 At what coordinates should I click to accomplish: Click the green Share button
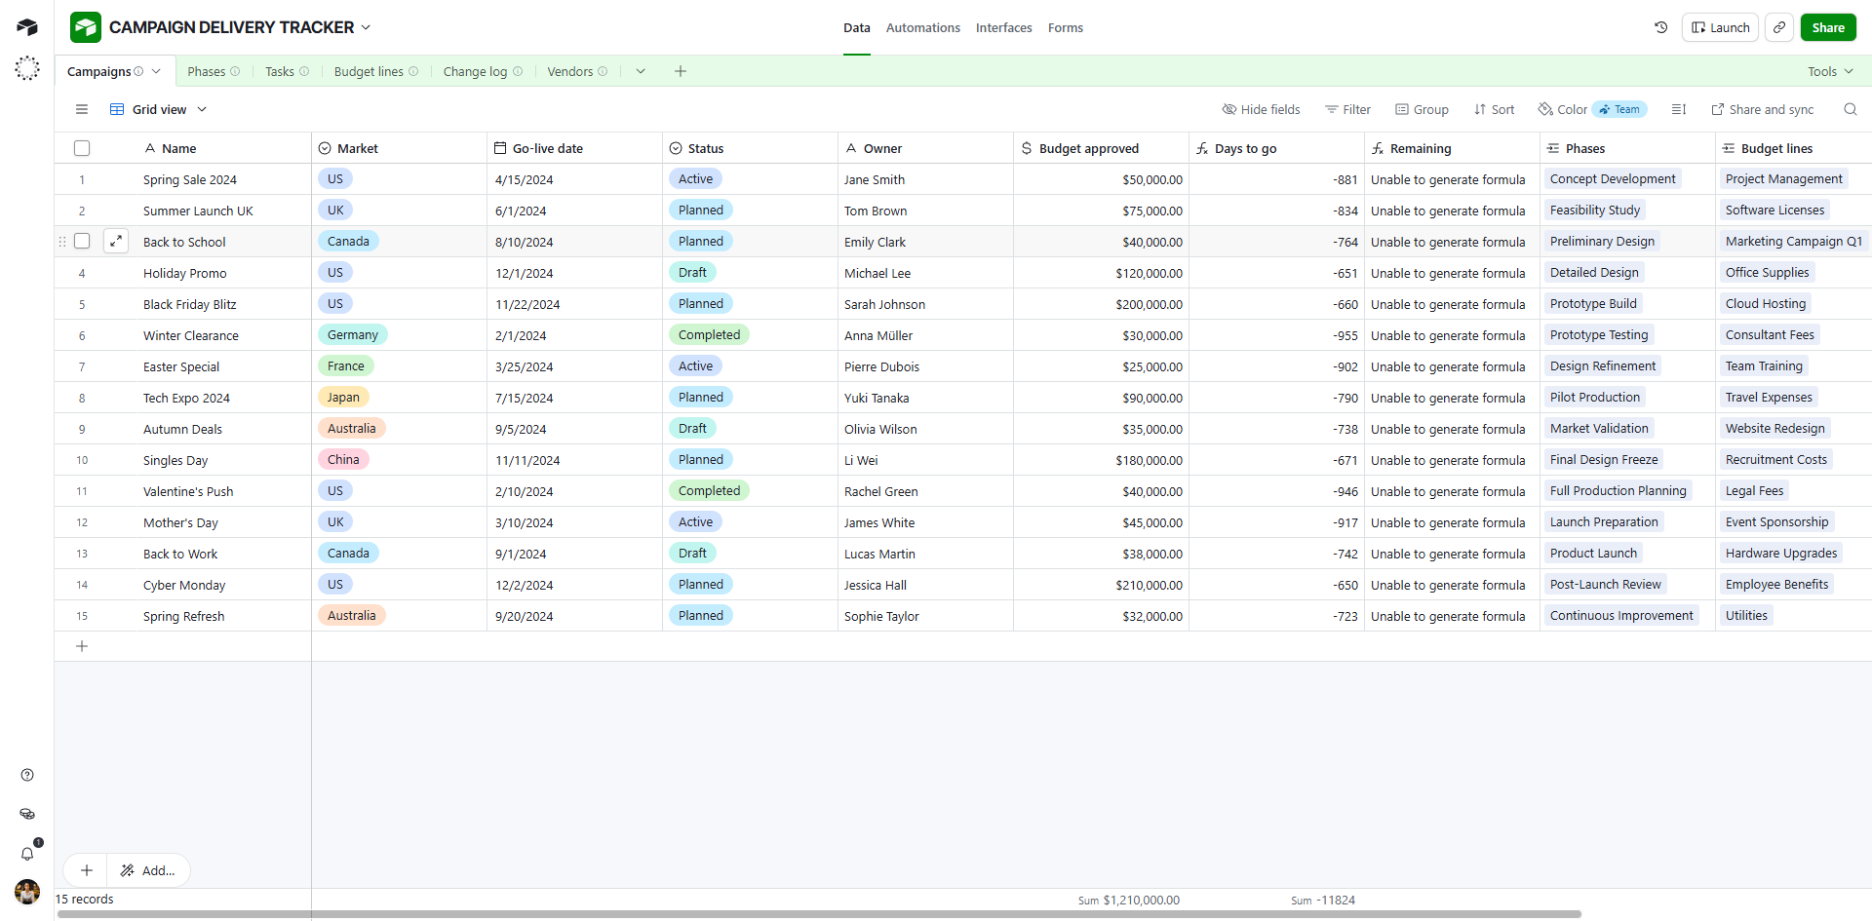tap(1828, 27)
